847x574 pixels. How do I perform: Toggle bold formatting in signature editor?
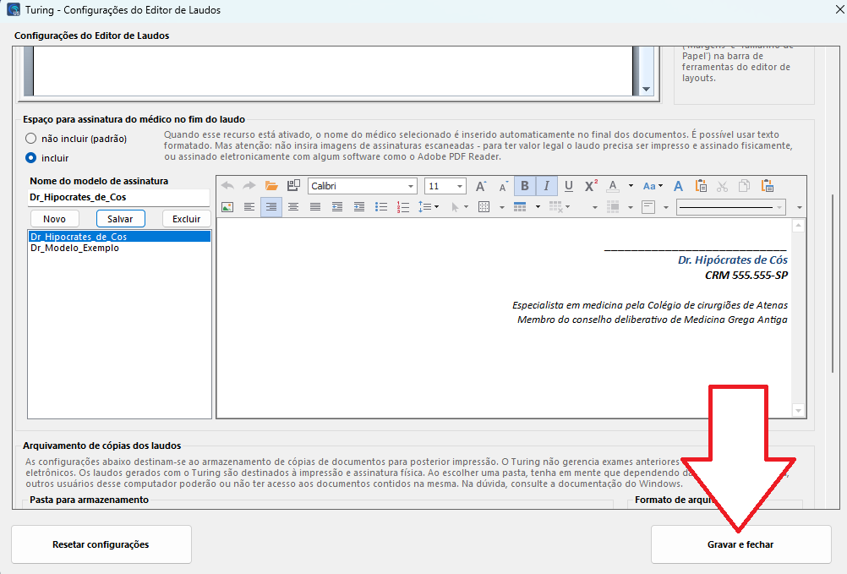tap(524, 186)
